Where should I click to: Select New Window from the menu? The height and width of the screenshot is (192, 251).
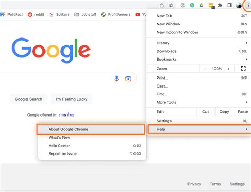pyautogui.click(x=199, y=24)
